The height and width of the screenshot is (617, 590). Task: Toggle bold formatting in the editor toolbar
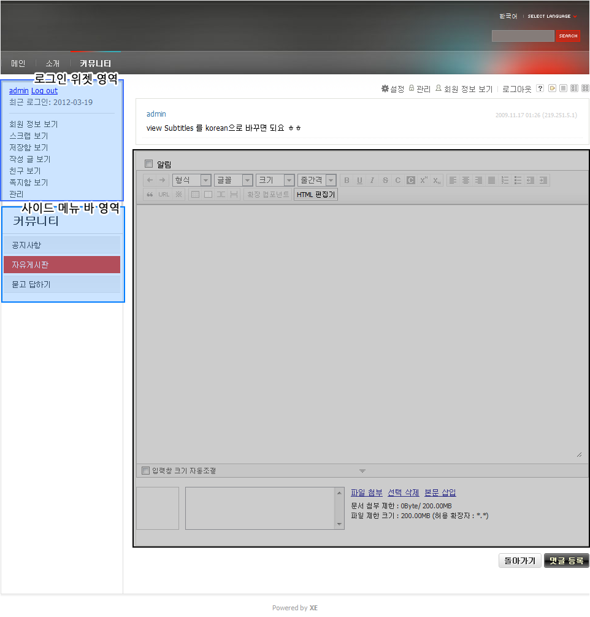(x=347, y=180)
